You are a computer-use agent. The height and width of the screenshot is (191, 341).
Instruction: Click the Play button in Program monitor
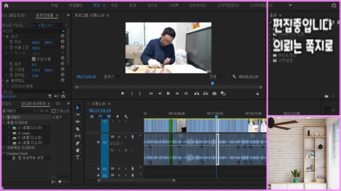(x=168, y=93)
